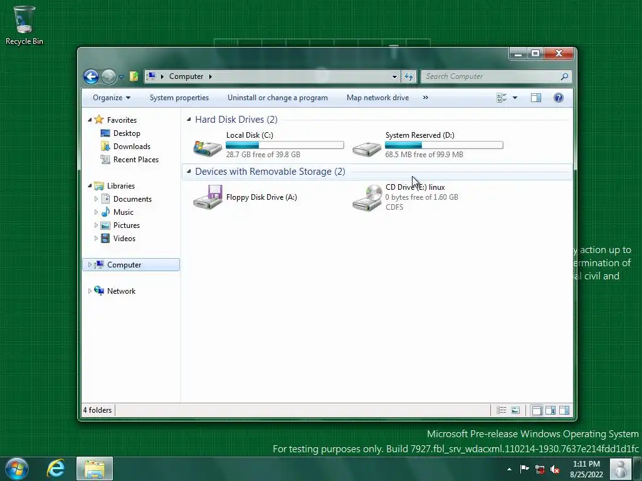Click the '0 bytes free of 1.60 GB' text
The height and width of the screenshot is (481, 642).
421,197
